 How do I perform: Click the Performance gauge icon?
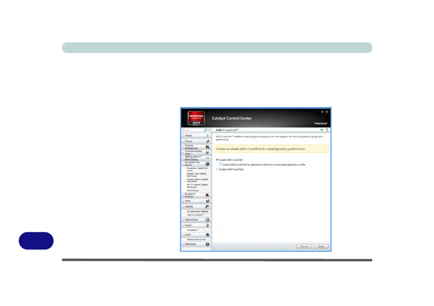point(207,219)
